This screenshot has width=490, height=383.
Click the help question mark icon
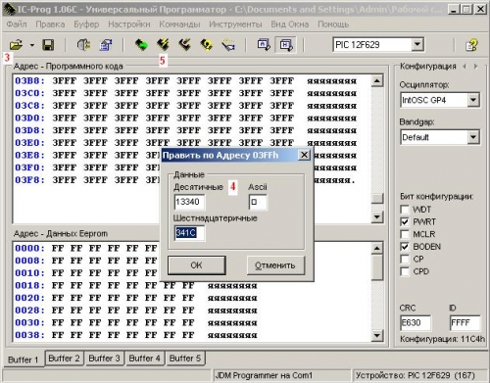(x=471, y=45)
